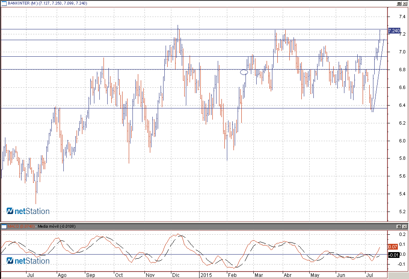The image size is (409, 279).
Task: Close the MACD indicator panel
Action: point(405,226)
